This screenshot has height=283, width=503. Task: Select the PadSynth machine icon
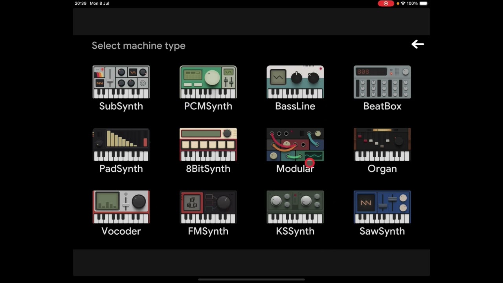[121, 145]
